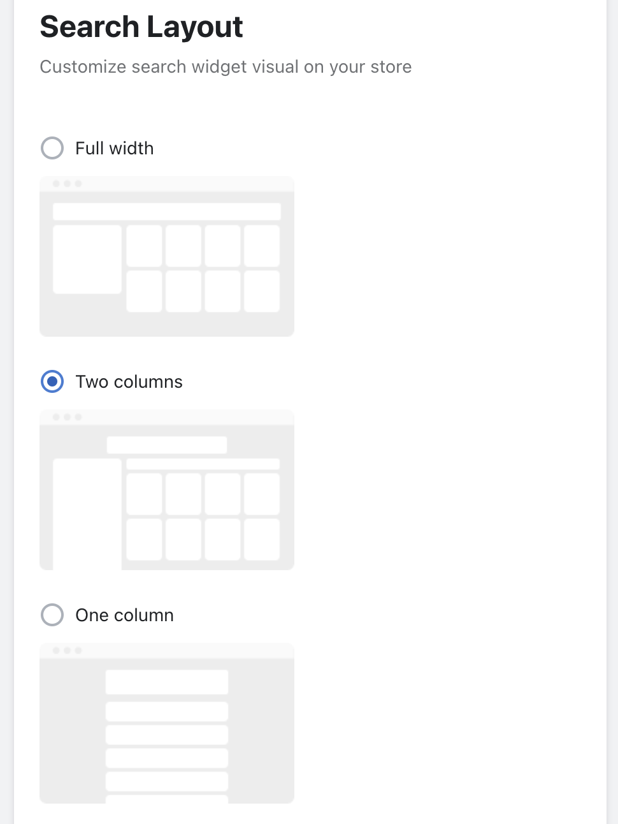Click top-right grid tile in Full width preview
Image resolution: width=618 pixels, height=824 pixels.
pyautogui.click(x=262, y=246)
